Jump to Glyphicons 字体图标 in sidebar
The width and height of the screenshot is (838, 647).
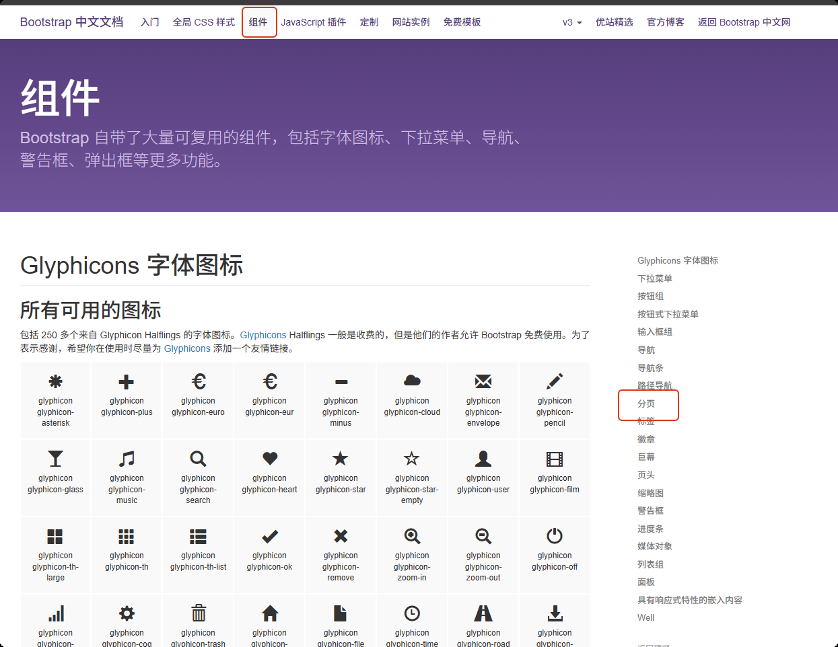[x=678, y=260]
